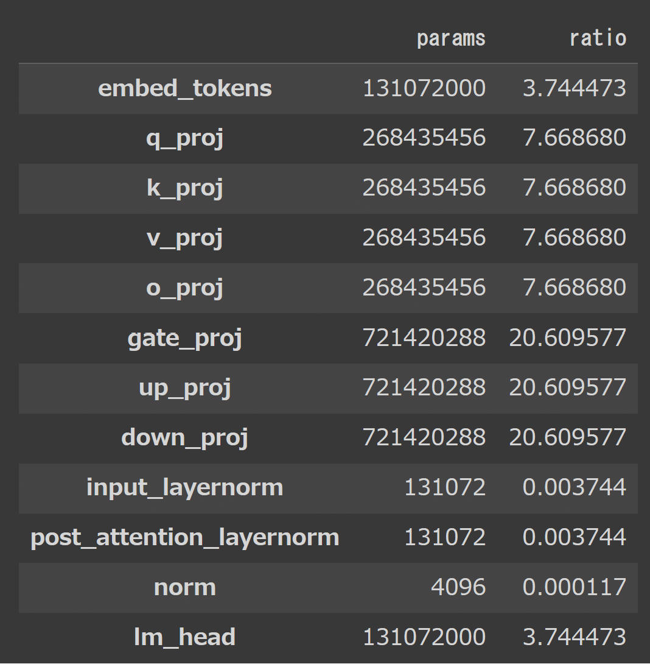Click the ratio value 0.000117

pyautogui.click(x=574, y=587)
